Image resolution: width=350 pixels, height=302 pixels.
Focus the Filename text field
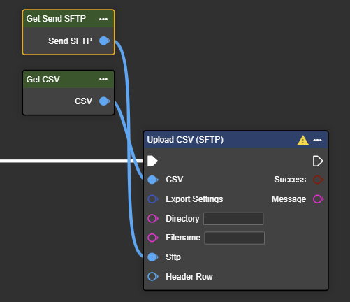pyautogui.click(x=234, y=238)
